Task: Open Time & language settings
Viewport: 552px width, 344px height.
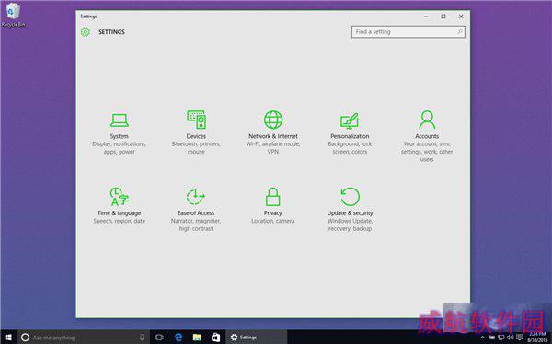Action: 119,206
